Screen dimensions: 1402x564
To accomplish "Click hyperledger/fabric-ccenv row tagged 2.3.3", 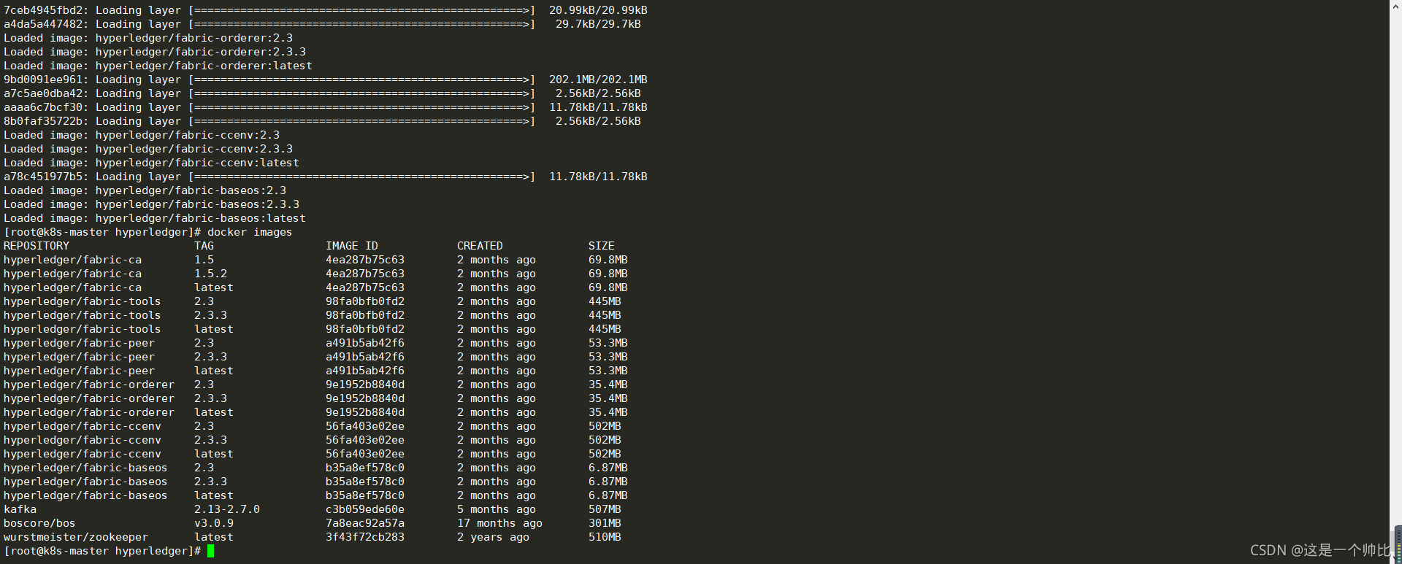I will (313, 440).
